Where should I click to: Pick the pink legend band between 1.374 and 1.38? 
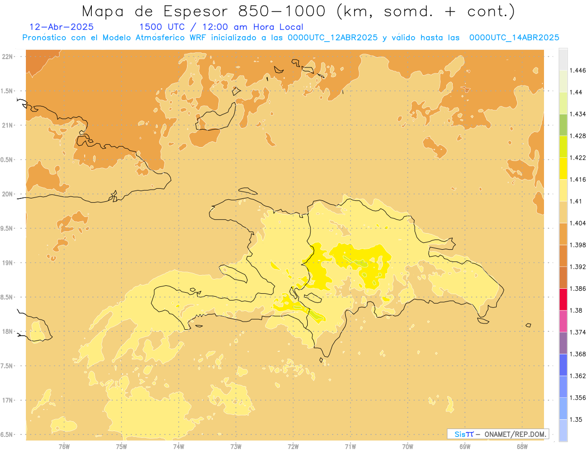563,321
